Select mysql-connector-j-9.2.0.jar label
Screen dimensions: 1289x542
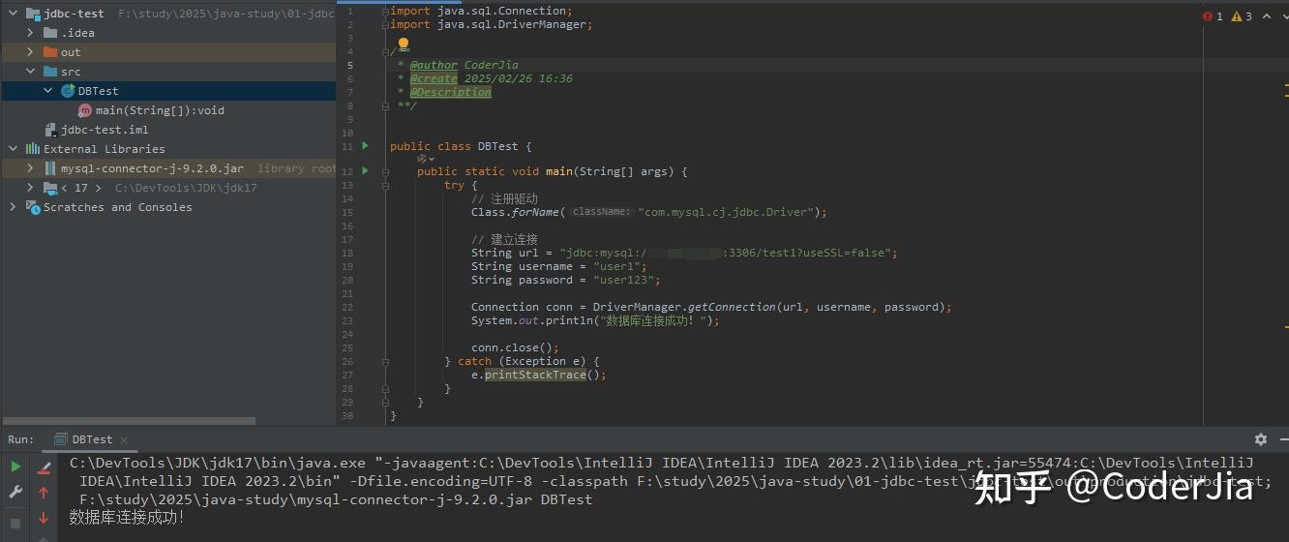[x=152, y=168]
